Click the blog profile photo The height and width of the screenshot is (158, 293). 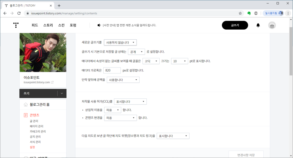43,52
